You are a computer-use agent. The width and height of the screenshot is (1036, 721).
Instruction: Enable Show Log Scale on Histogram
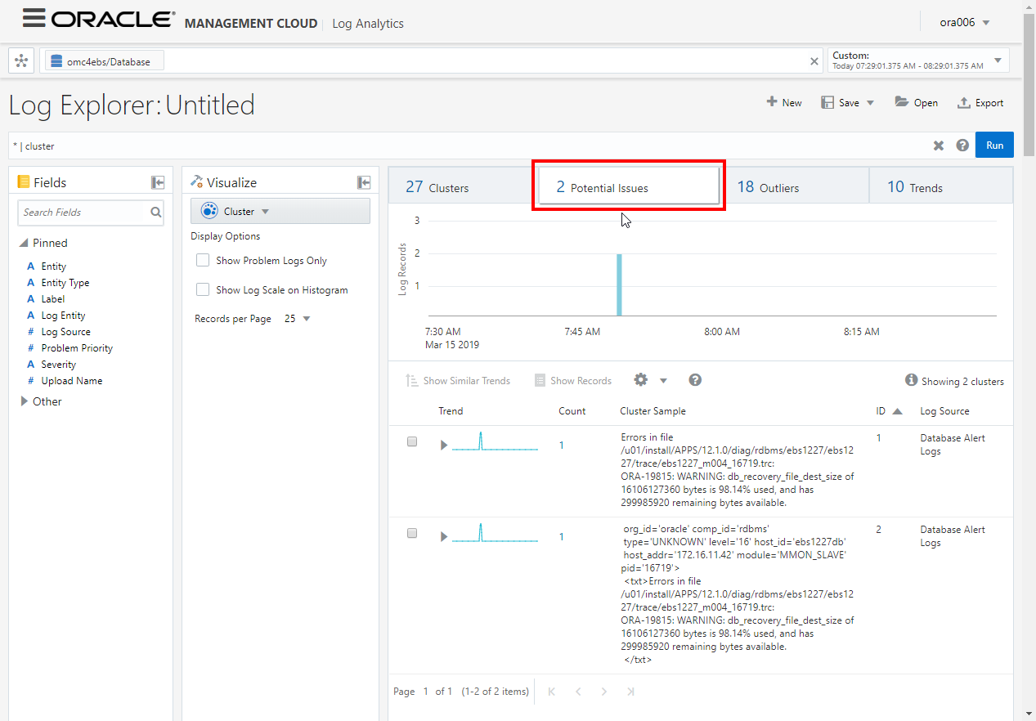(203, 290)
